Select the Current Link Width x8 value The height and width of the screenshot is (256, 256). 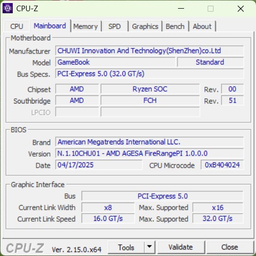[x=108, y=208]
